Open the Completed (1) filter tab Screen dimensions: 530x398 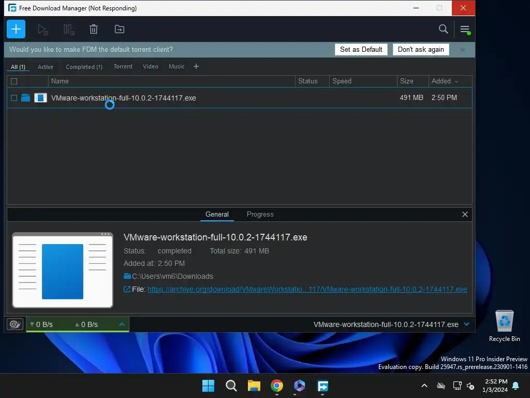pyautogui.click(x=84, y=67)
